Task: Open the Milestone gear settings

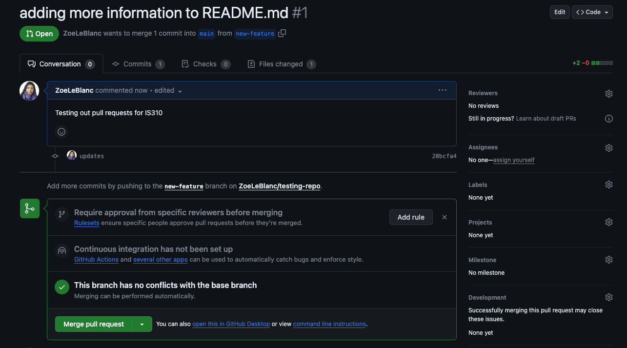Action: [x=608, y=260]
